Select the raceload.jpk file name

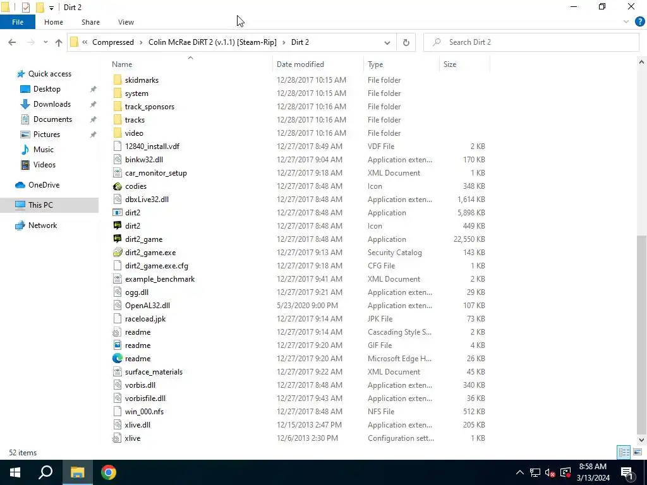(145, 319)
